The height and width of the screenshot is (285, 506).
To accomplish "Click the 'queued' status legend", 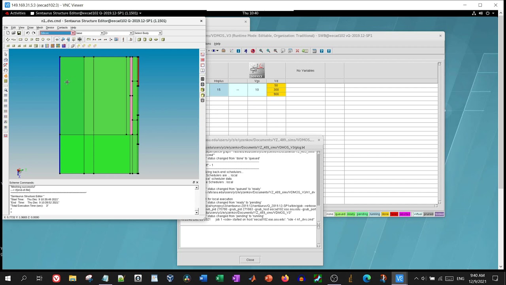I will coord(340,214).
